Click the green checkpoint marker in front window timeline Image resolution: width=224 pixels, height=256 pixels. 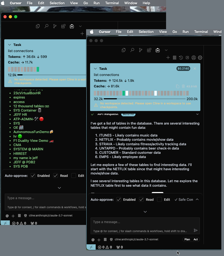[x=124, y=93]
